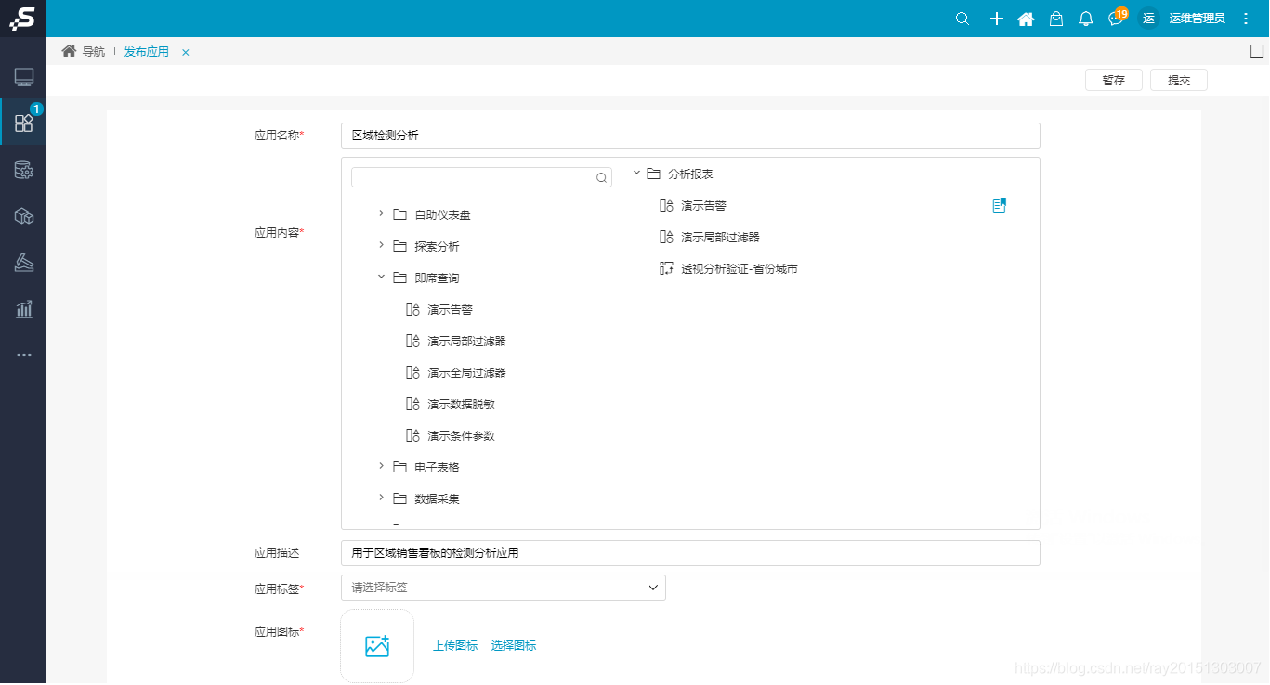Screen dimensions: 1270x685
Task: Open the app store bag icon
Action: pyautogui.click(x=1056, y=19)
